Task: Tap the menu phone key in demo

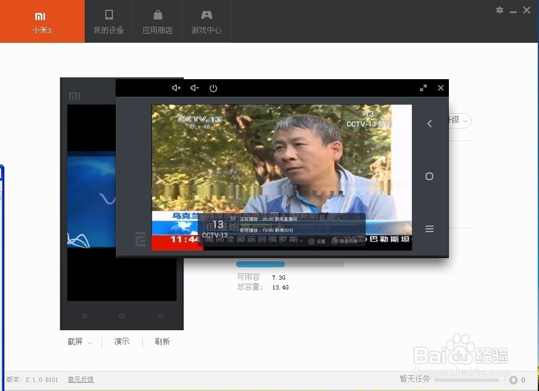Action: 429,229
